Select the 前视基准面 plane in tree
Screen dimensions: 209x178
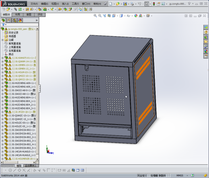(x=14, y=43)
